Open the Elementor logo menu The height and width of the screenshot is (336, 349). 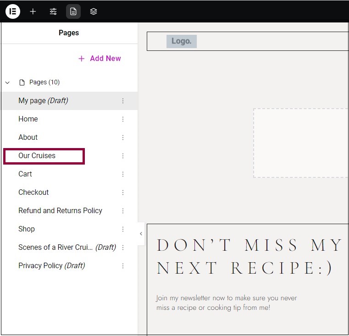(13, 11)
